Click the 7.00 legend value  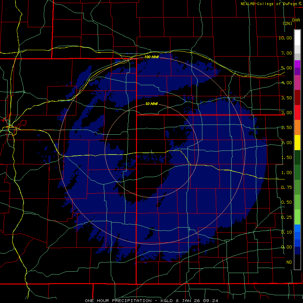[287, 53]
